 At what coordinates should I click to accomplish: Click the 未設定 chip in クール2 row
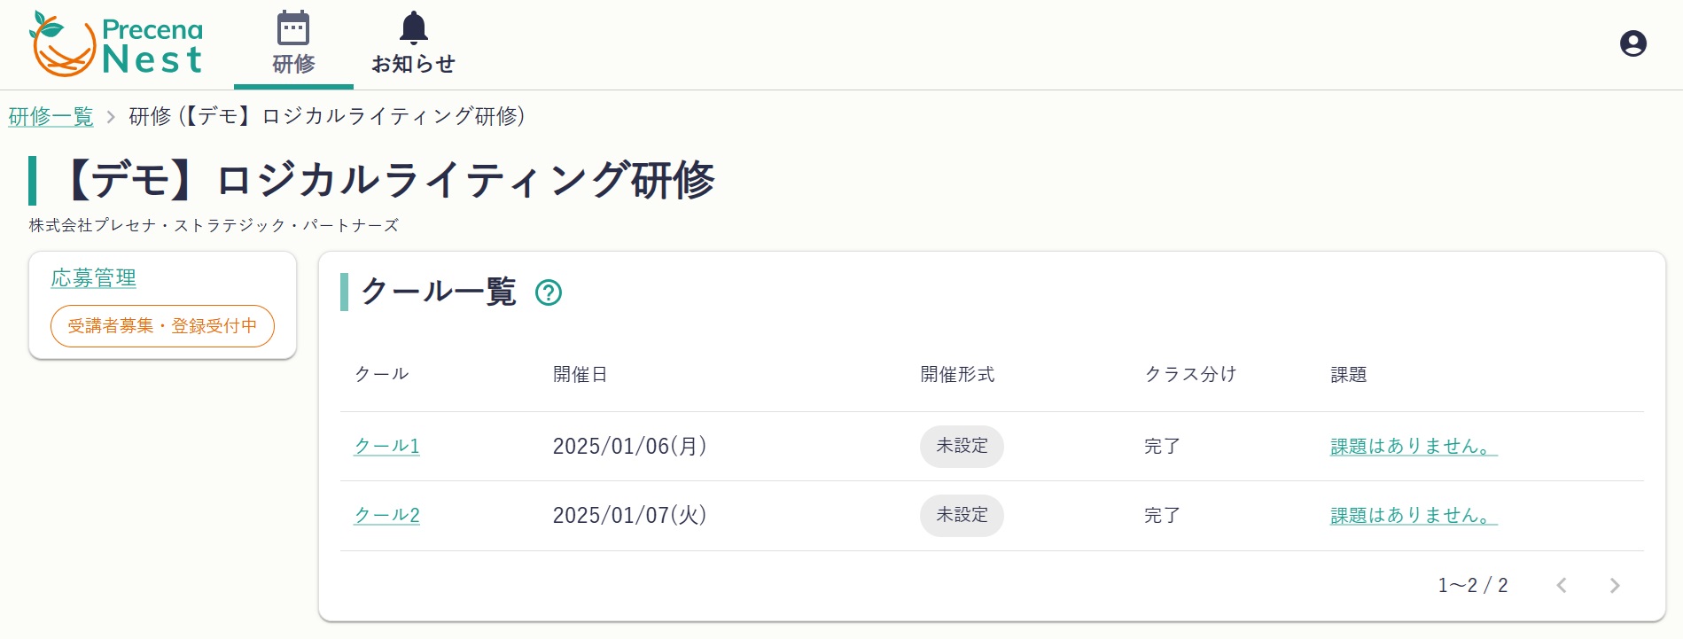[962, 515]
